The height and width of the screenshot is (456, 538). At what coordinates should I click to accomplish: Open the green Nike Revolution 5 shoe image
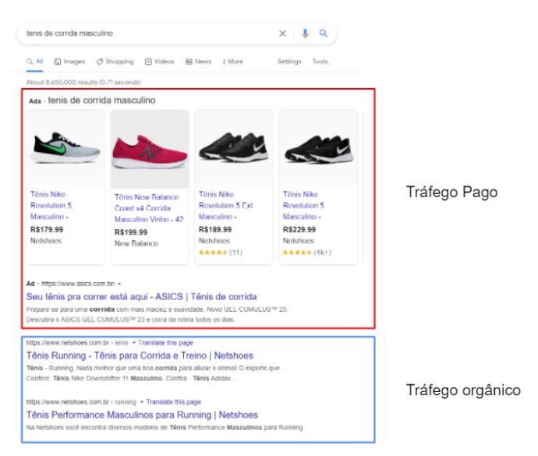[x=65, y=148]
